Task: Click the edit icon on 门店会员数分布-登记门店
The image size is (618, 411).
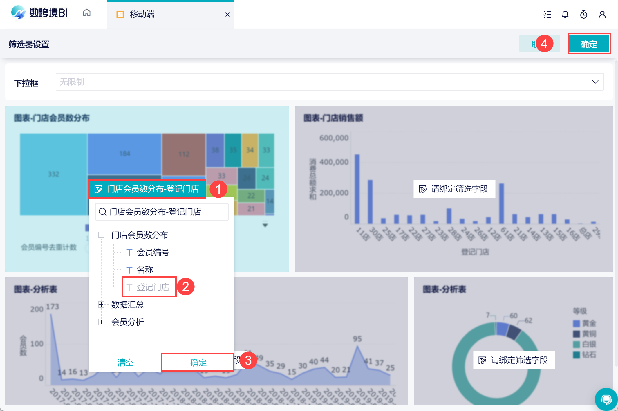Action: click(98, 189)
